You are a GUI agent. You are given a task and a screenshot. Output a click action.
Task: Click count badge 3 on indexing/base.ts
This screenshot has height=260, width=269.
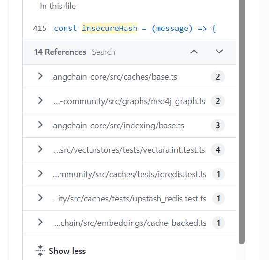pos(218,126)
